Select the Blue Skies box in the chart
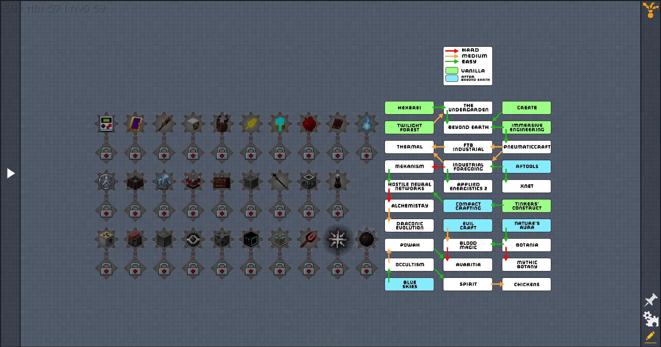The width and height of the screenshot is (661, 347). (409, 284)
